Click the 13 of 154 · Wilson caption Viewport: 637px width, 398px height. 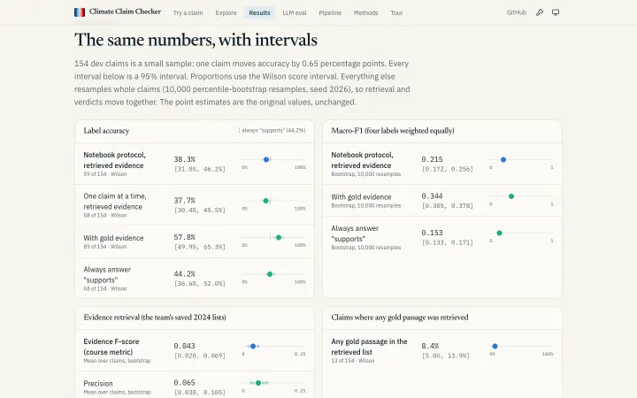[353, 361]
